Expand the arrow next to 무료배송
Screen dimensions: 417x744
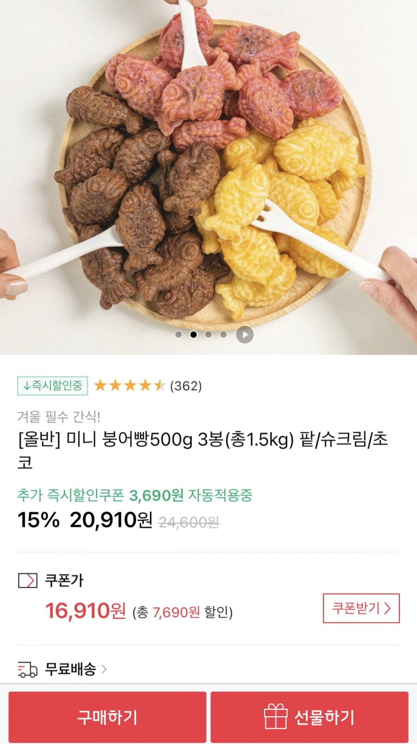pyautogui.click(x=104, y=669)
